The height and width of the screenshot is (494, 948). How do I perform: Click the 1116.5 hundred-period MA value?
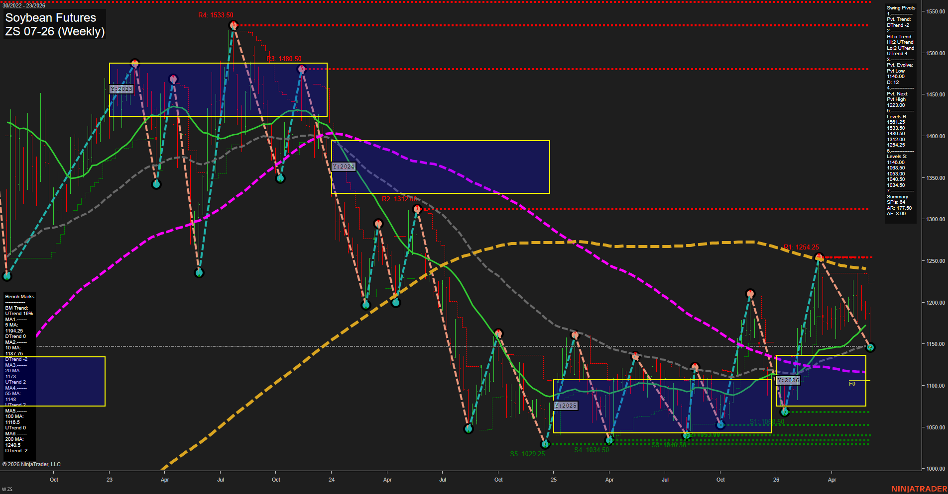12,422
